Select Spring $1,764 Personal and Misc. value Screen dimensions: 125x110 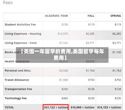pos(117,71)
